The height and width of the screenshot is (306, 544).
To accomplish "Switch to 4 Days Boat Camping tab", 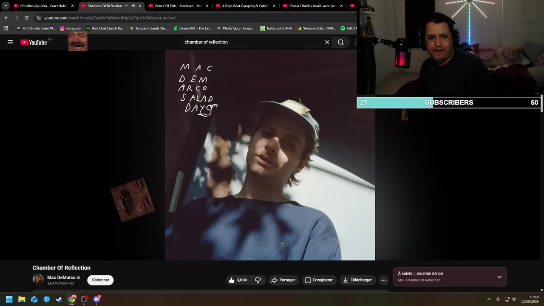I will [245, 6].
